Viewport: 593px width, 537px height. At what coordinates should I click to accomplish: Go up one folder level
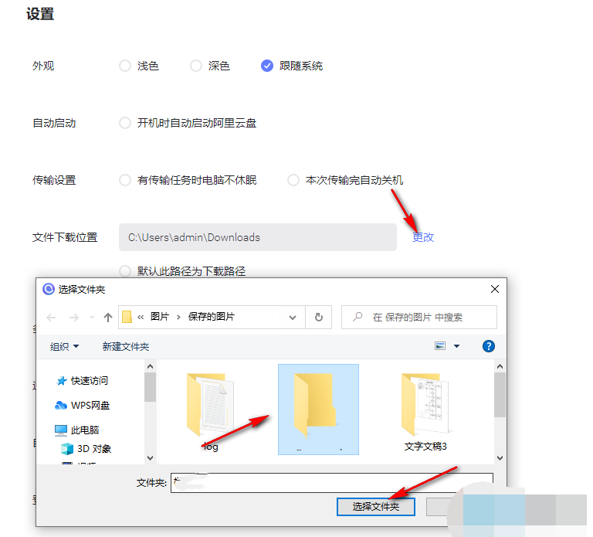point(108,317)
